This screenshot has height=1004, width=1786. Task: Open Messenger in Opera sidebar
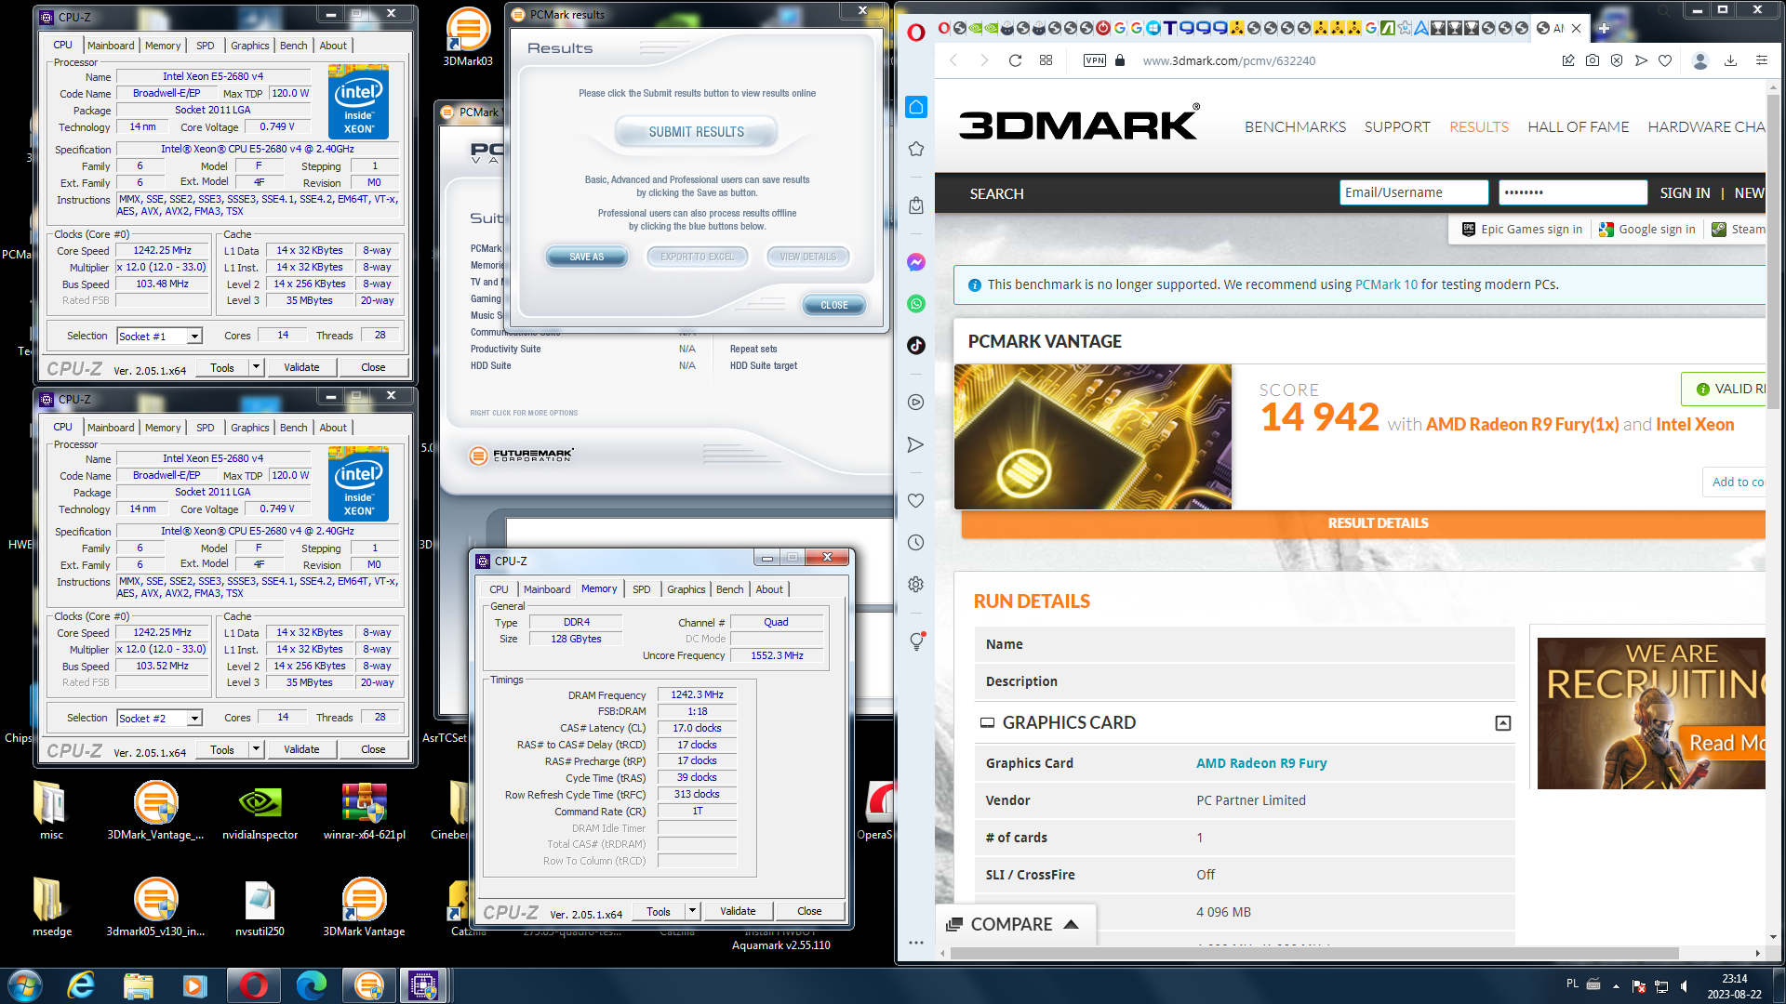916,262
